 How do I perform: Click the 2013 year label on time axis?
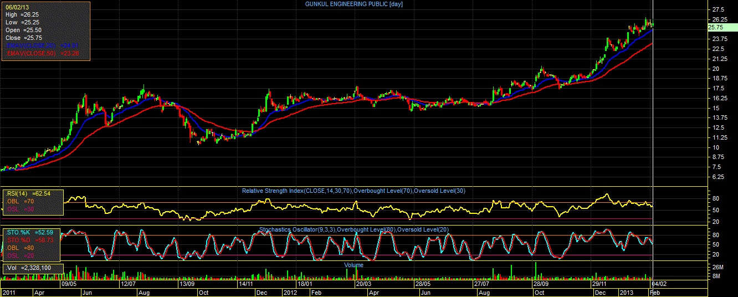tap(626, 292)
